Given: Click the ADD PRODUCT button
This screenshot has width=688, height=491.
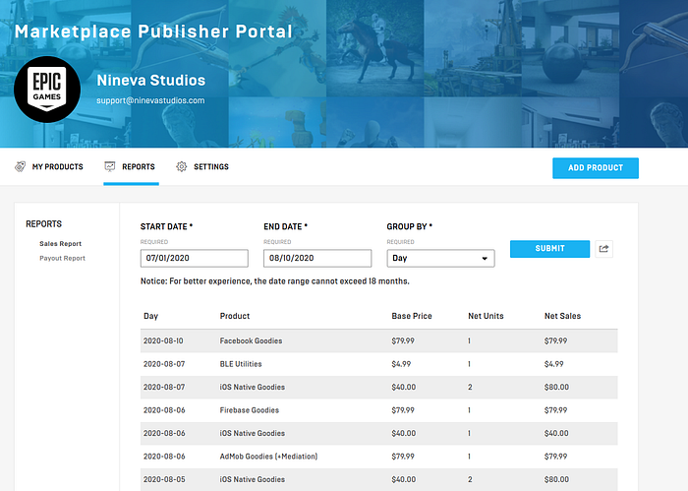Looking at the screenshot, I should tap(596, 167).
